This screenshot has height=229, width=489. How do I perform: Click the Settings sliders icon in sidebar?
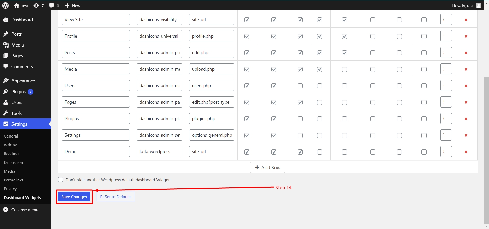[x=6, y=124]
